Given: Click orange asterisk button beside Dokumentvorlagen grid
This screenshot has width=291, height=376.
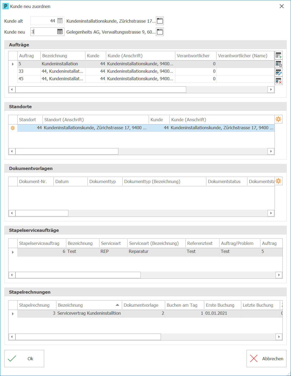Looking at the screenshot, I should pyautogui.click(x=278, y=181).
